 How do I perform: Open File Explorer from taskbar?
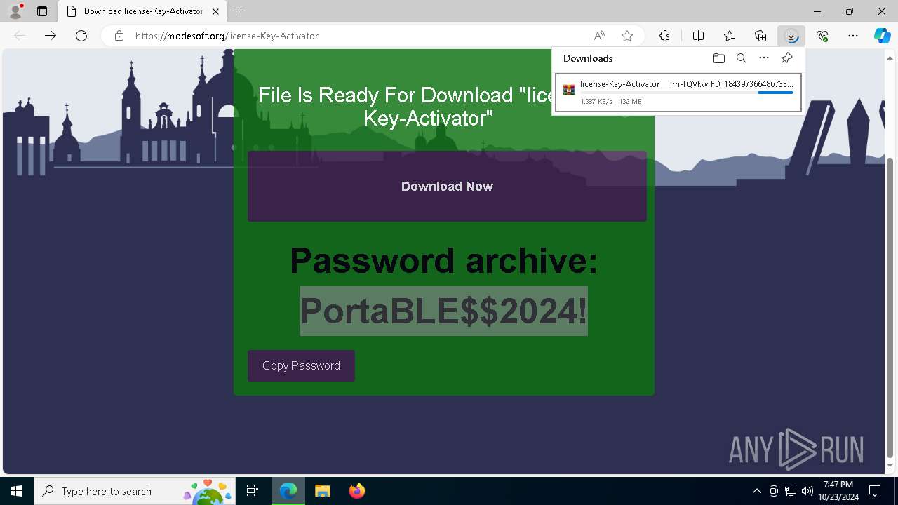click(322, 491)
